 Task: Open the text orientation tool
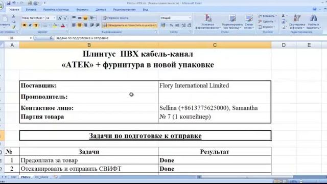point(92,18)
